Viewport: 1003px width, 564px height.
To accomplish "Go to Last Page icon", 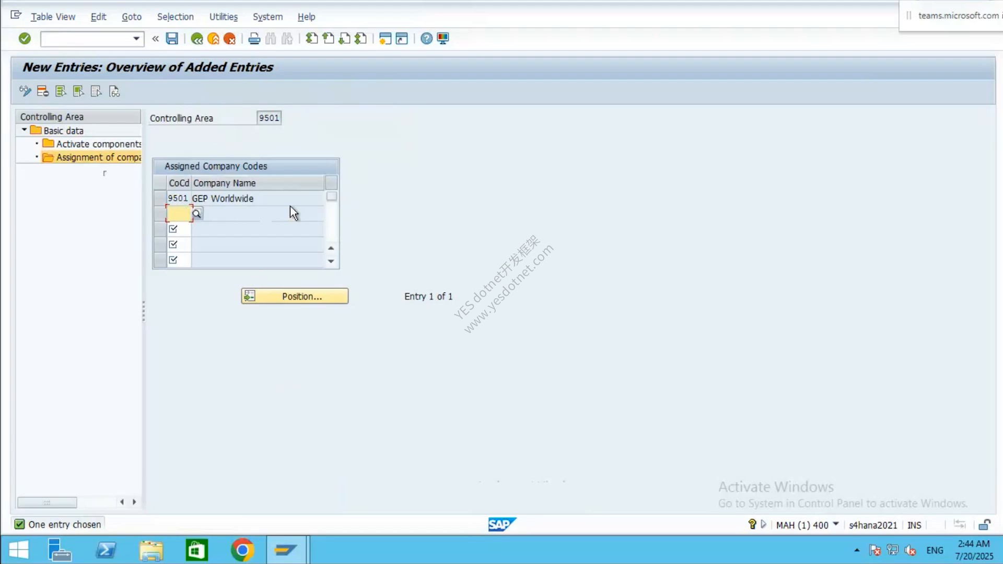I will click(x=360, y=39).
